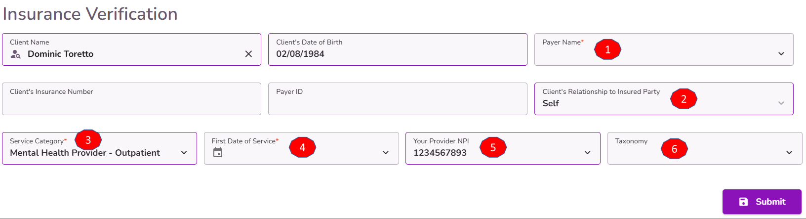Expand the Payer Name dropdown arrow
The image size is (806, 219).
(781, 54)
